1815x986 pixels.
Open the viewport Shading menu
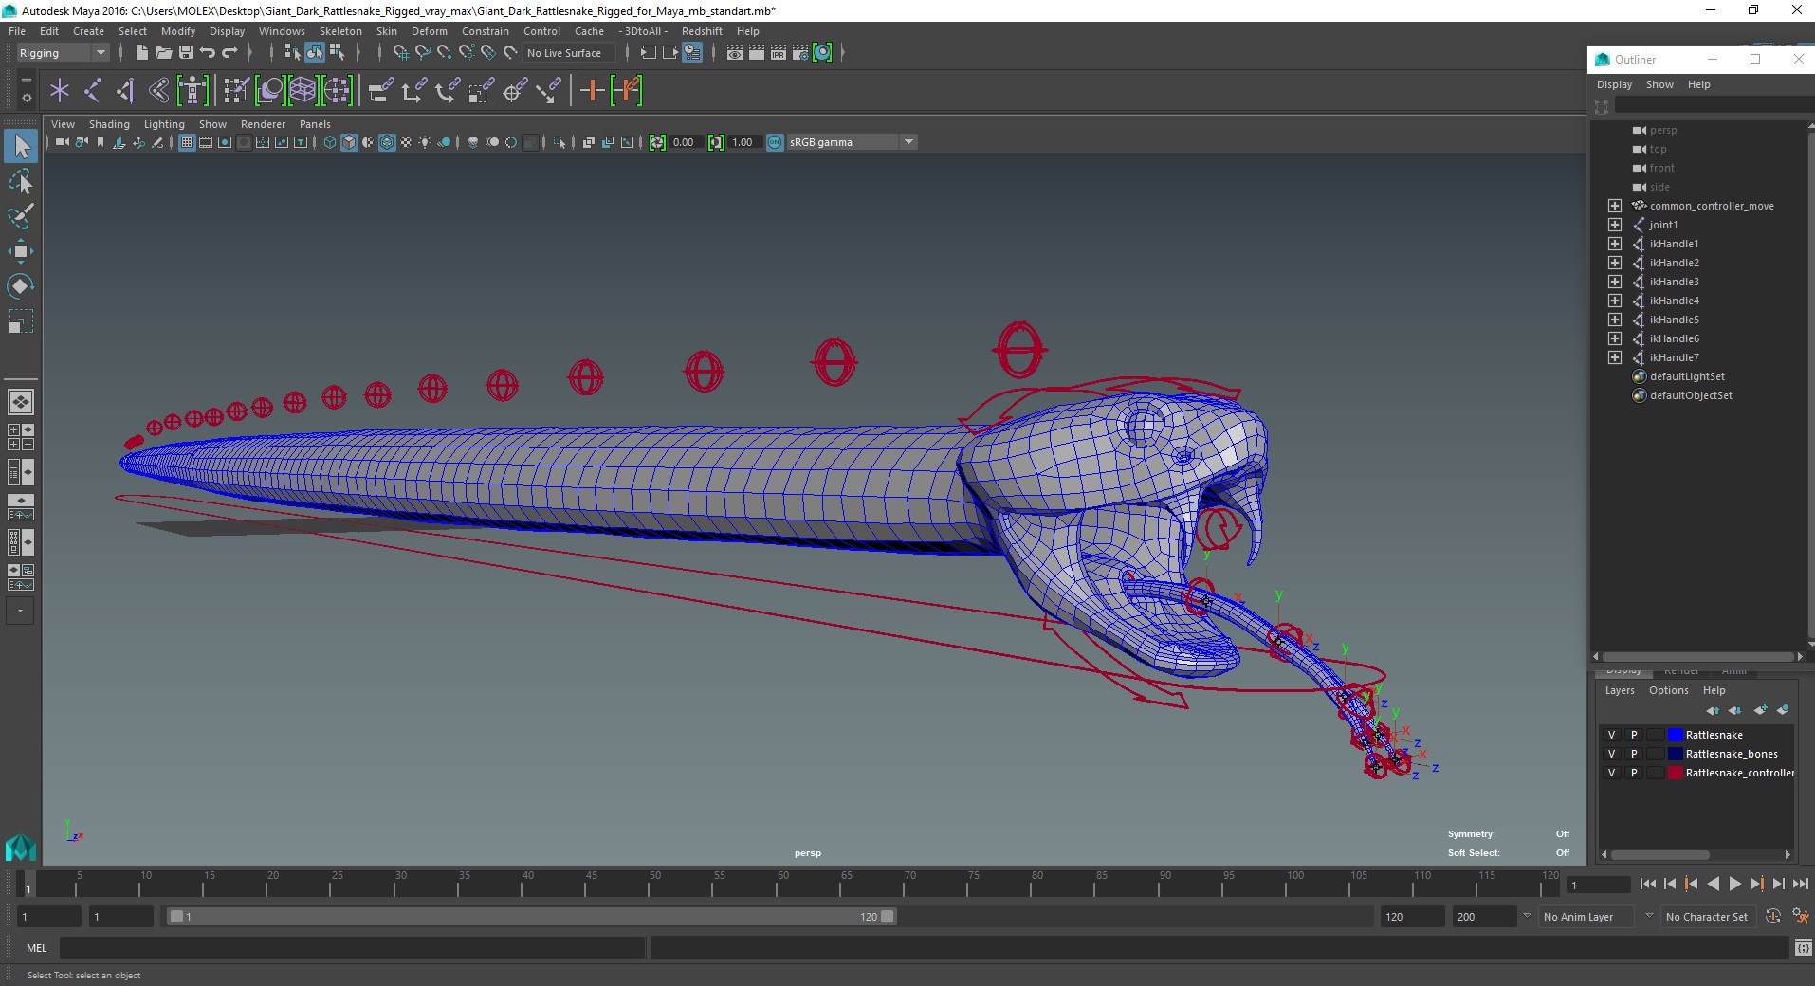109,124
